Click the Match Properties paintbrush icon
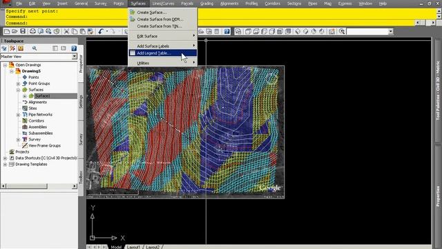 pos(90,31)
